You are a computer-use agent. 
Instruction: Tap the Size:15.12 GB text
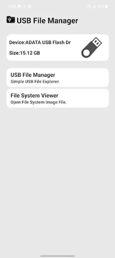25,53
